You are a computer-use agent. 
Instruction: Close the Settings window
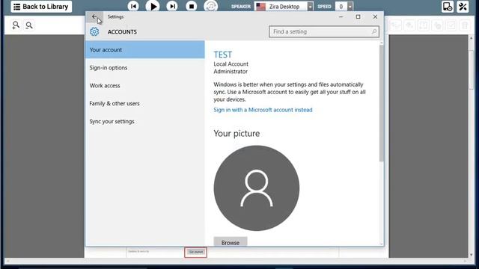(375, 16)
